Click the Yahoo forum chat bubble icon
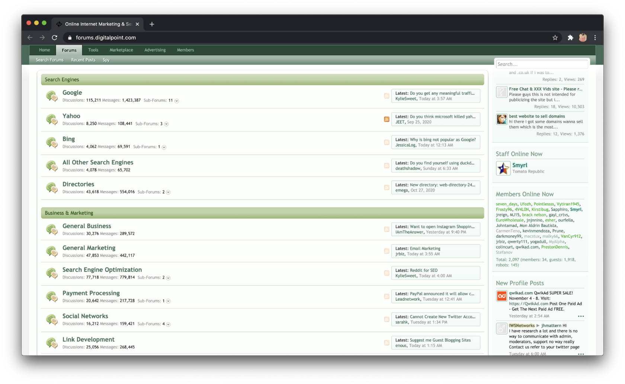The image size is (625, 384). click(52, 119)
